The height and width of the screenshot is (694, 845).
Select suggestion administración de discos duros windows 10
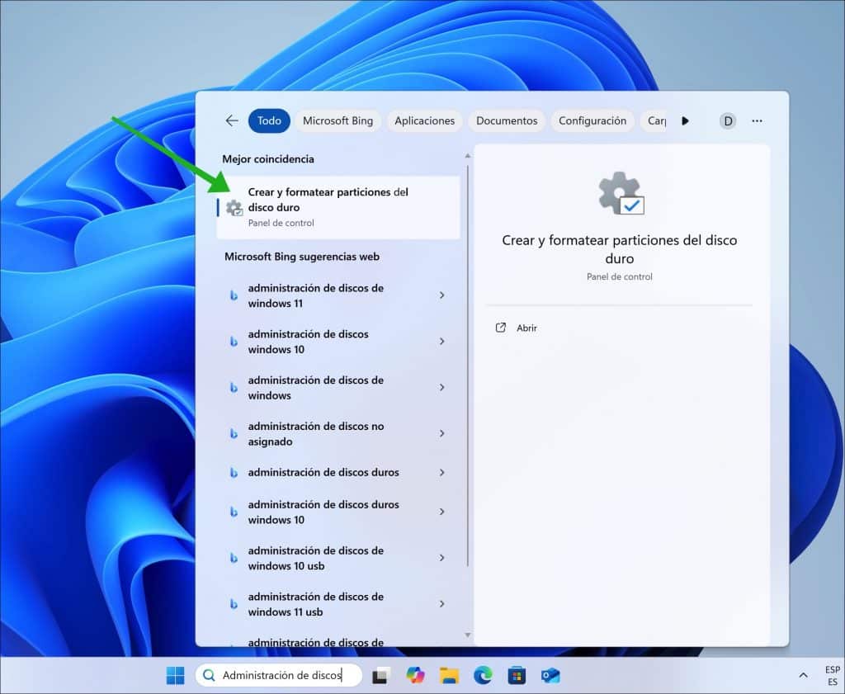[x=338, y=512]
